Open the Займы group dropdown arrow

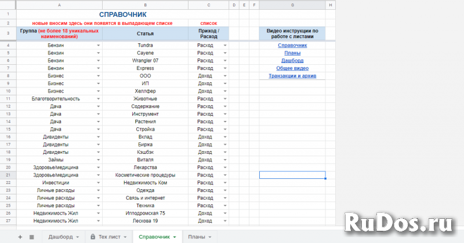click(x=98, y=160)
